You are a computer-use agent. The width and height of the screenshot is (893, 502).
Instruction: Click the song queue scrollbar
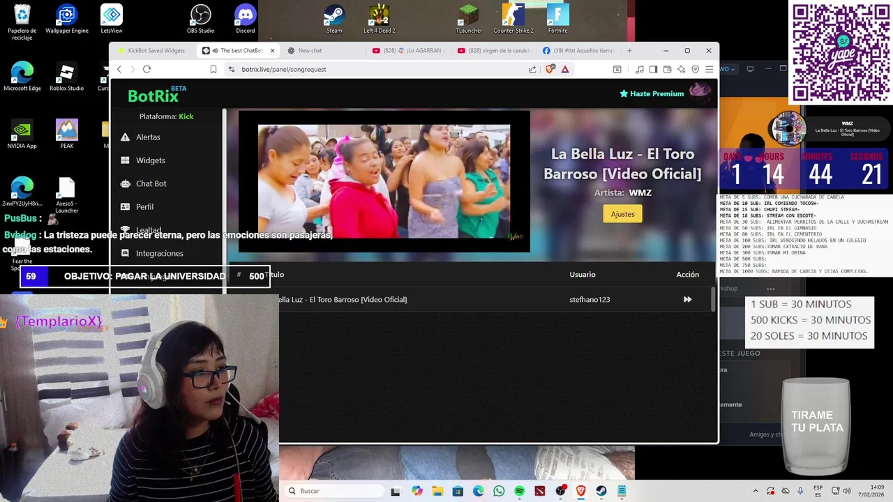pyautogui.click(x=712, y=298)
